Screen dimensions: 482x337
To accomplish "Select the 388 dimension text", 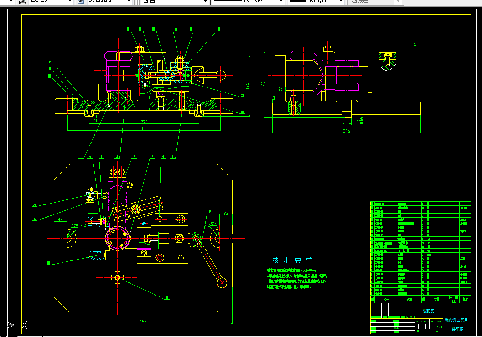I will click(x=144, y=128).
